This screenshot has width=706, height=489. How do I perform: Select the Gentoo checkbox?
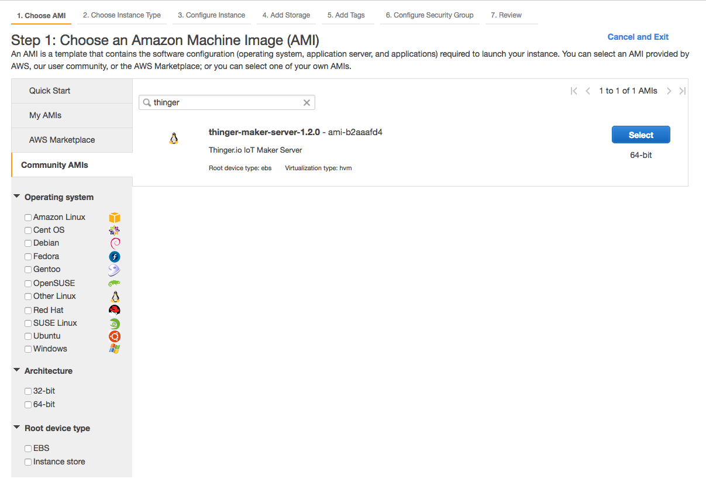(x=28, y=270)
